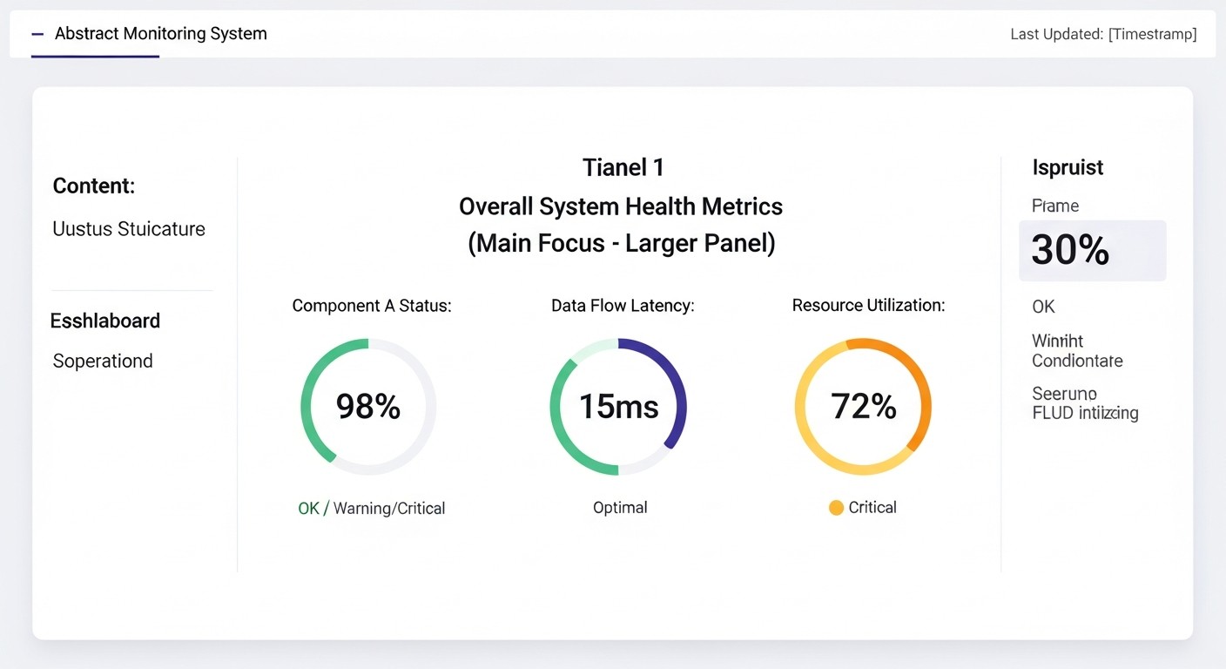Click the 30% Prame value box
This screenshot has height=669, width=1226.
[1092, 251]
